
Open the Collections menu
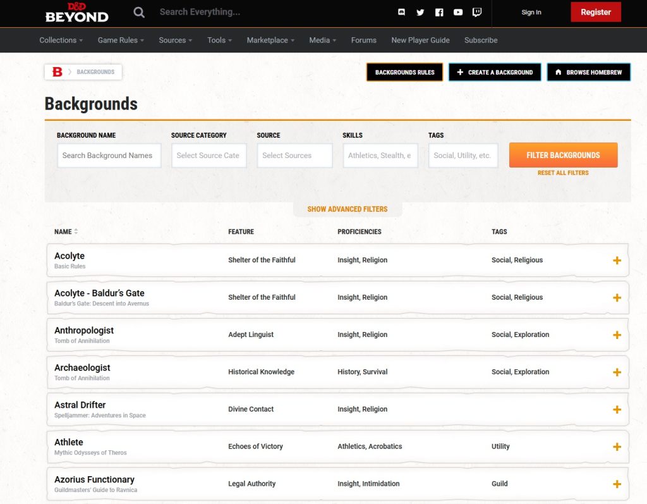click(61, 40)
